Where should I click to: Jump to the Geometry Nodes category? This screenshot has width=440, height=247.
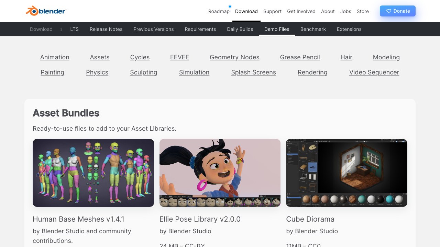pos(234,57)
